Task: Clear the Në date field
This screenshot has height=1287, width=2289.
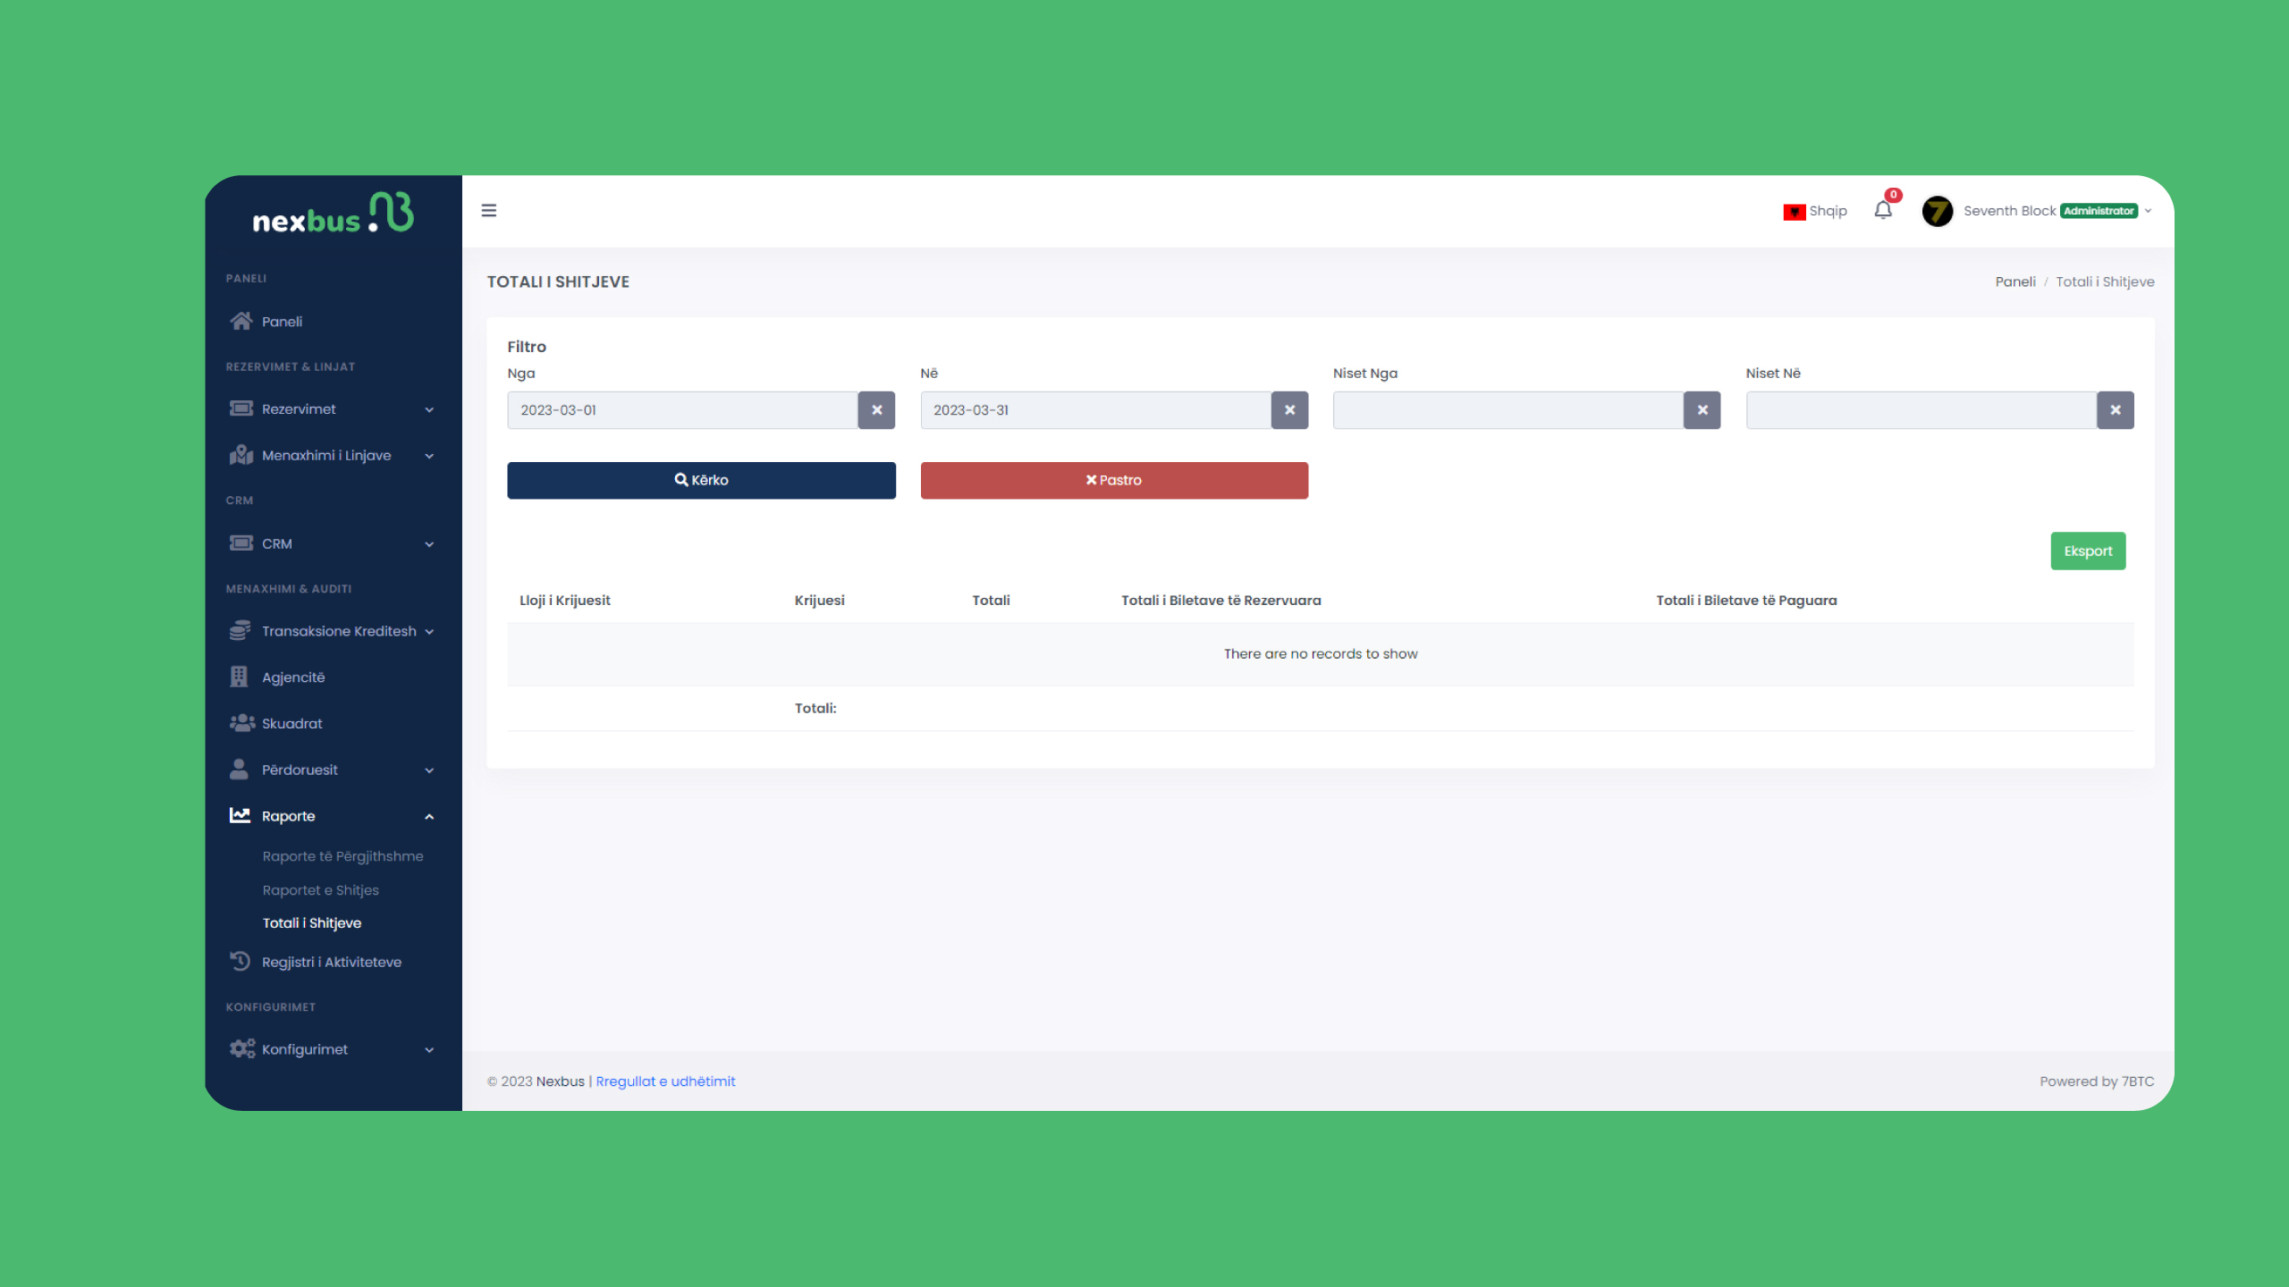Action: (1289, 410)
